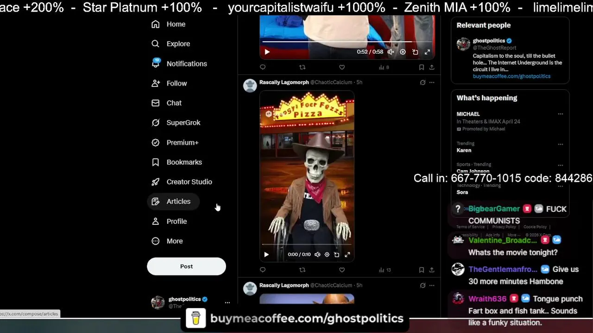Click the Notifications bell icon

[x=156, y=64]
